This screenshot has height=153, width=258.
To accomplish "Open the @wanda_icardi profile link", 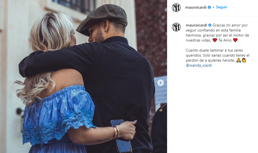I will (x=199, y=65).
